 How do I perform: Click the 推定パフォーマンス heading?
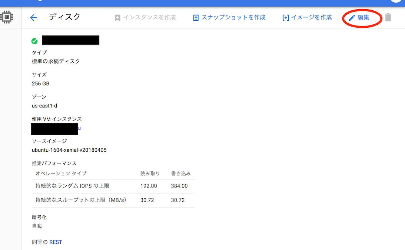pos(54,163)
